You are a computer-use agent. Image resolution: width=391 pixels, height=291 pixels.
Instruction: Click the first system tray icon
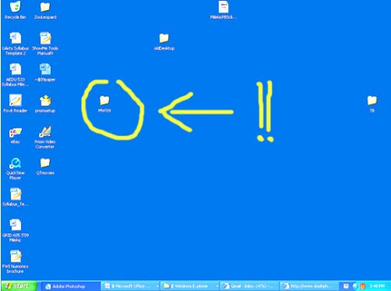tap(346, 286)
